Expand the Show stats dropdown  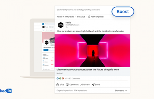click(x=121, y=91)
